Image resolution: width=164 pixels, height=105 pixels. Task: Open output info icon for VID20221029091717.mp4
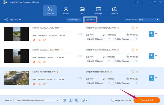click(133, 50)
